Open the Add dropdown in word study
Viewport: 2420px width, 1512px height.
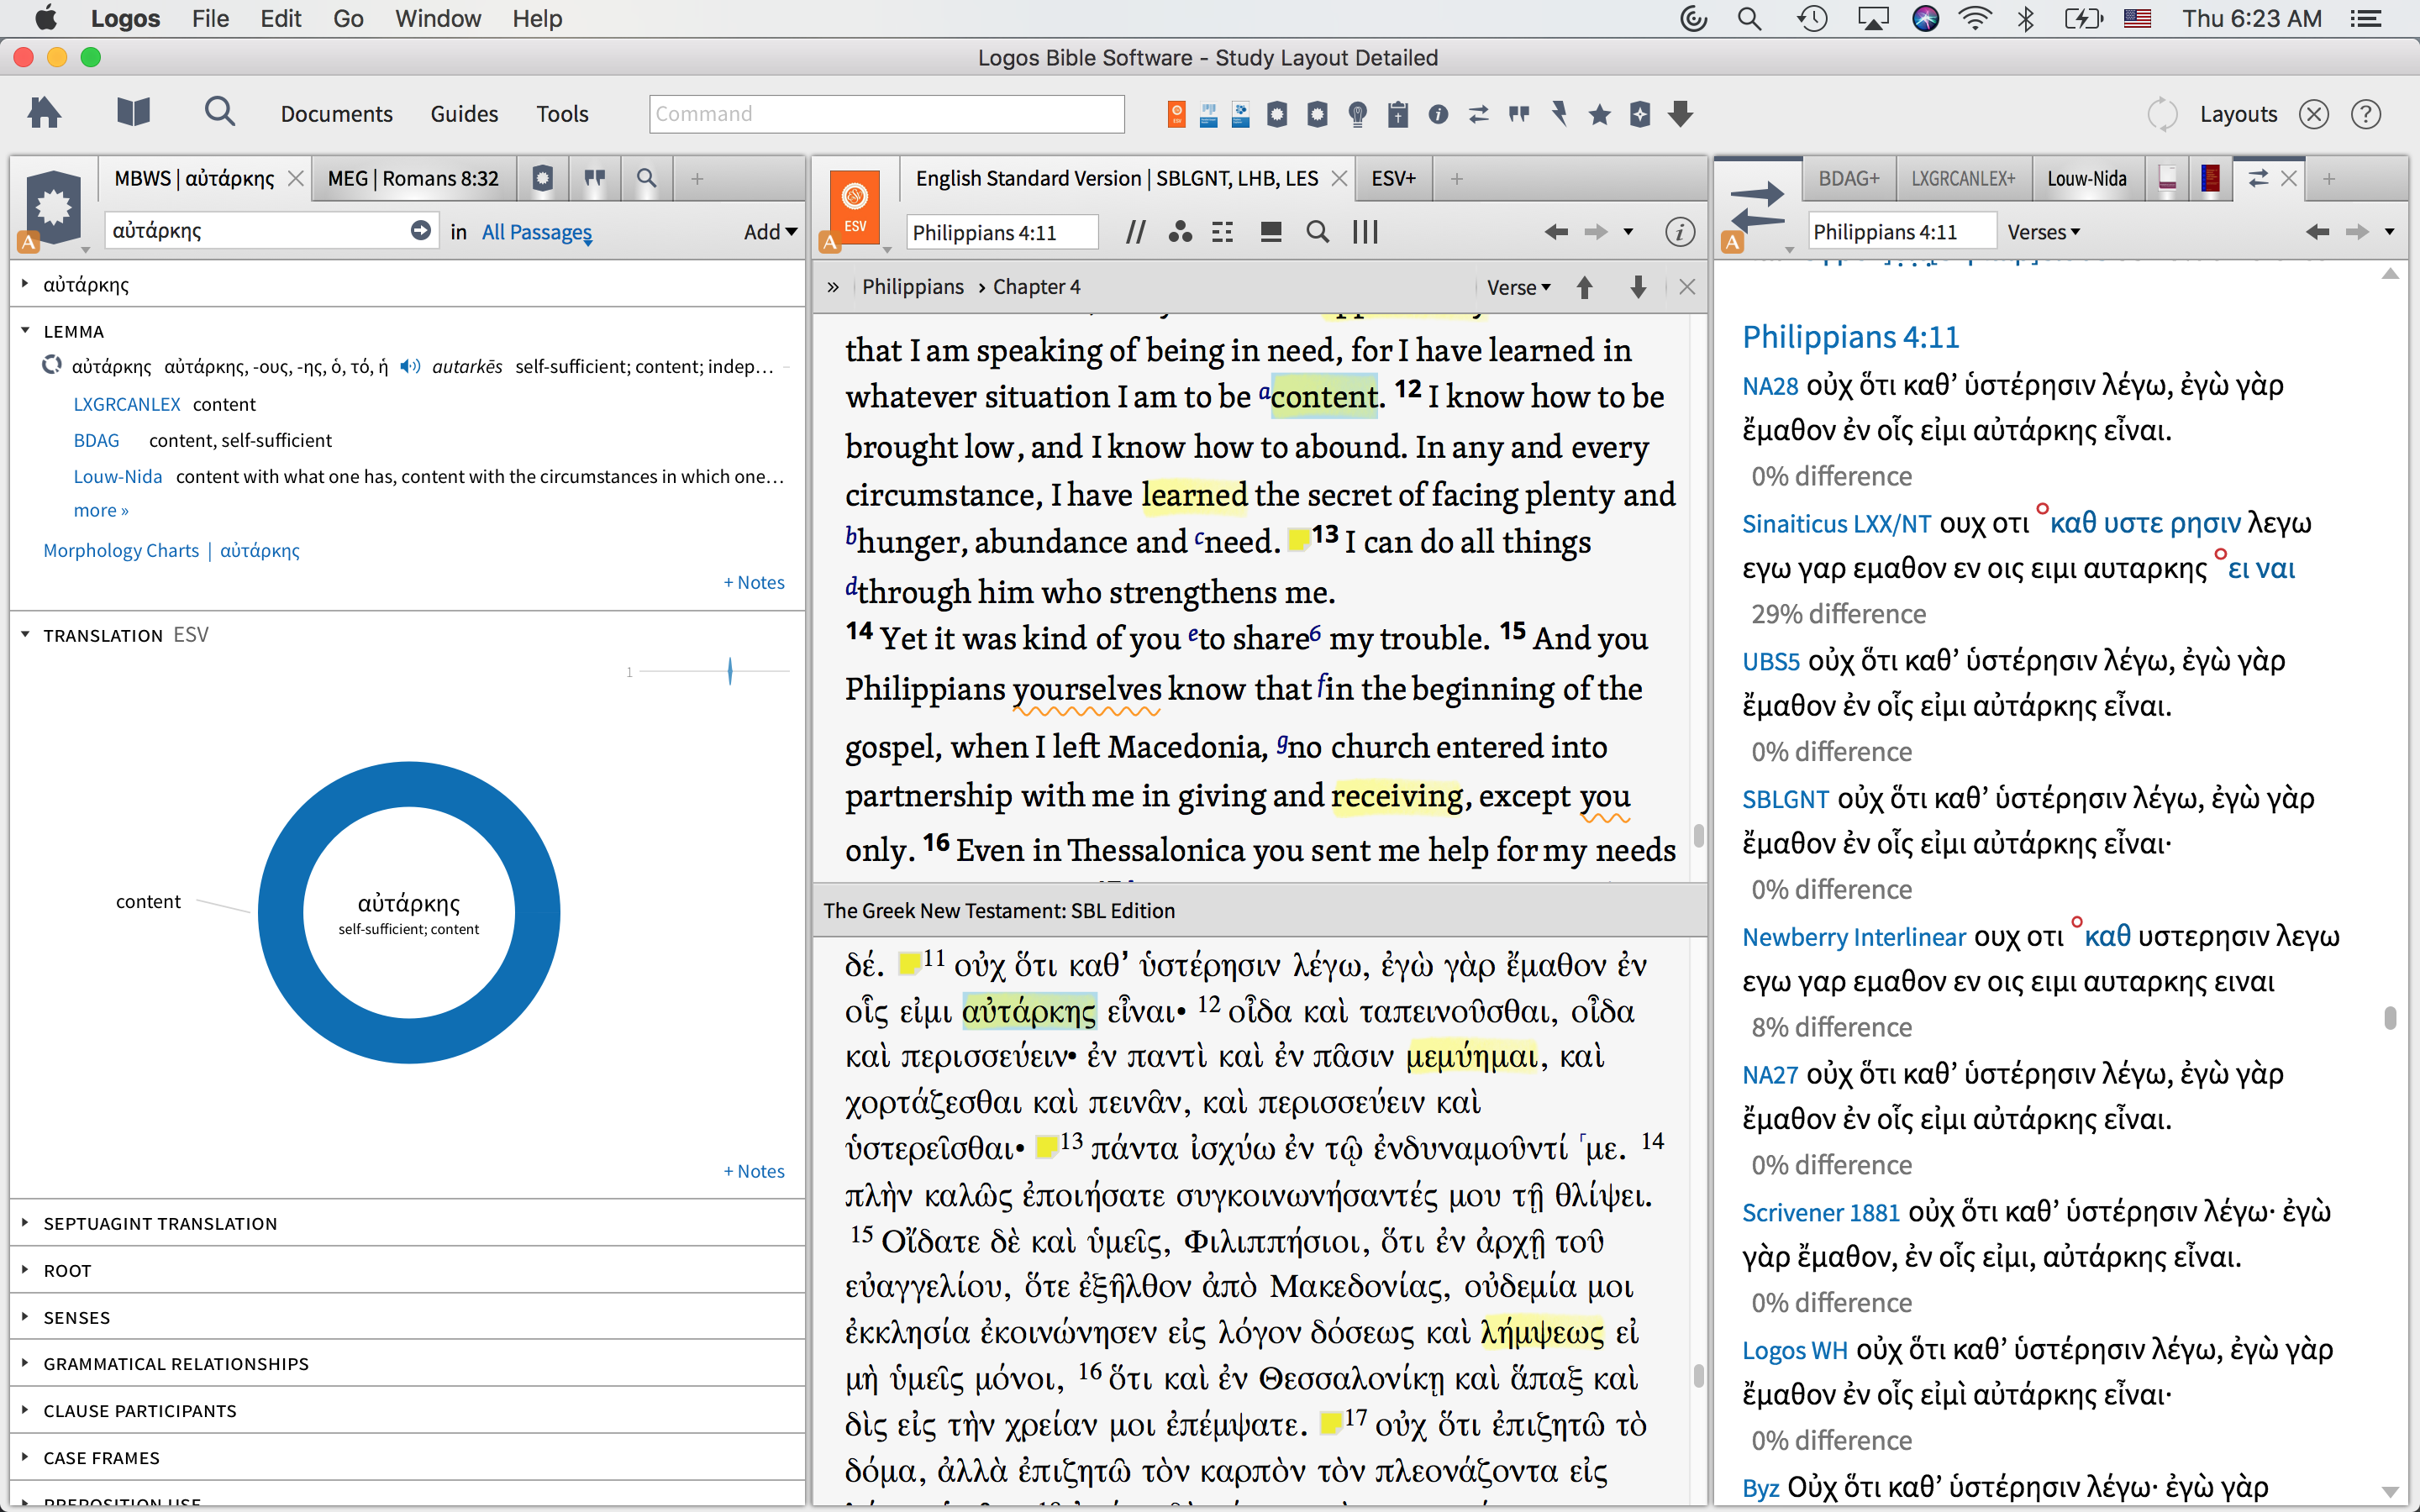770,232
